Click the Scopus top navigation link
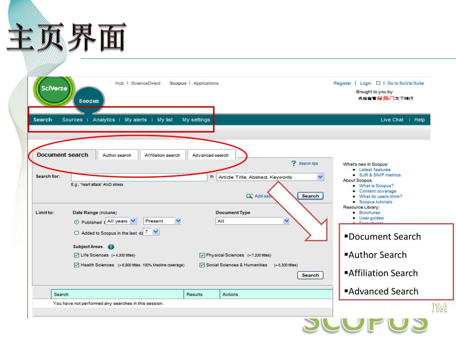Screen dimensions: 456x342 (178, 83)
